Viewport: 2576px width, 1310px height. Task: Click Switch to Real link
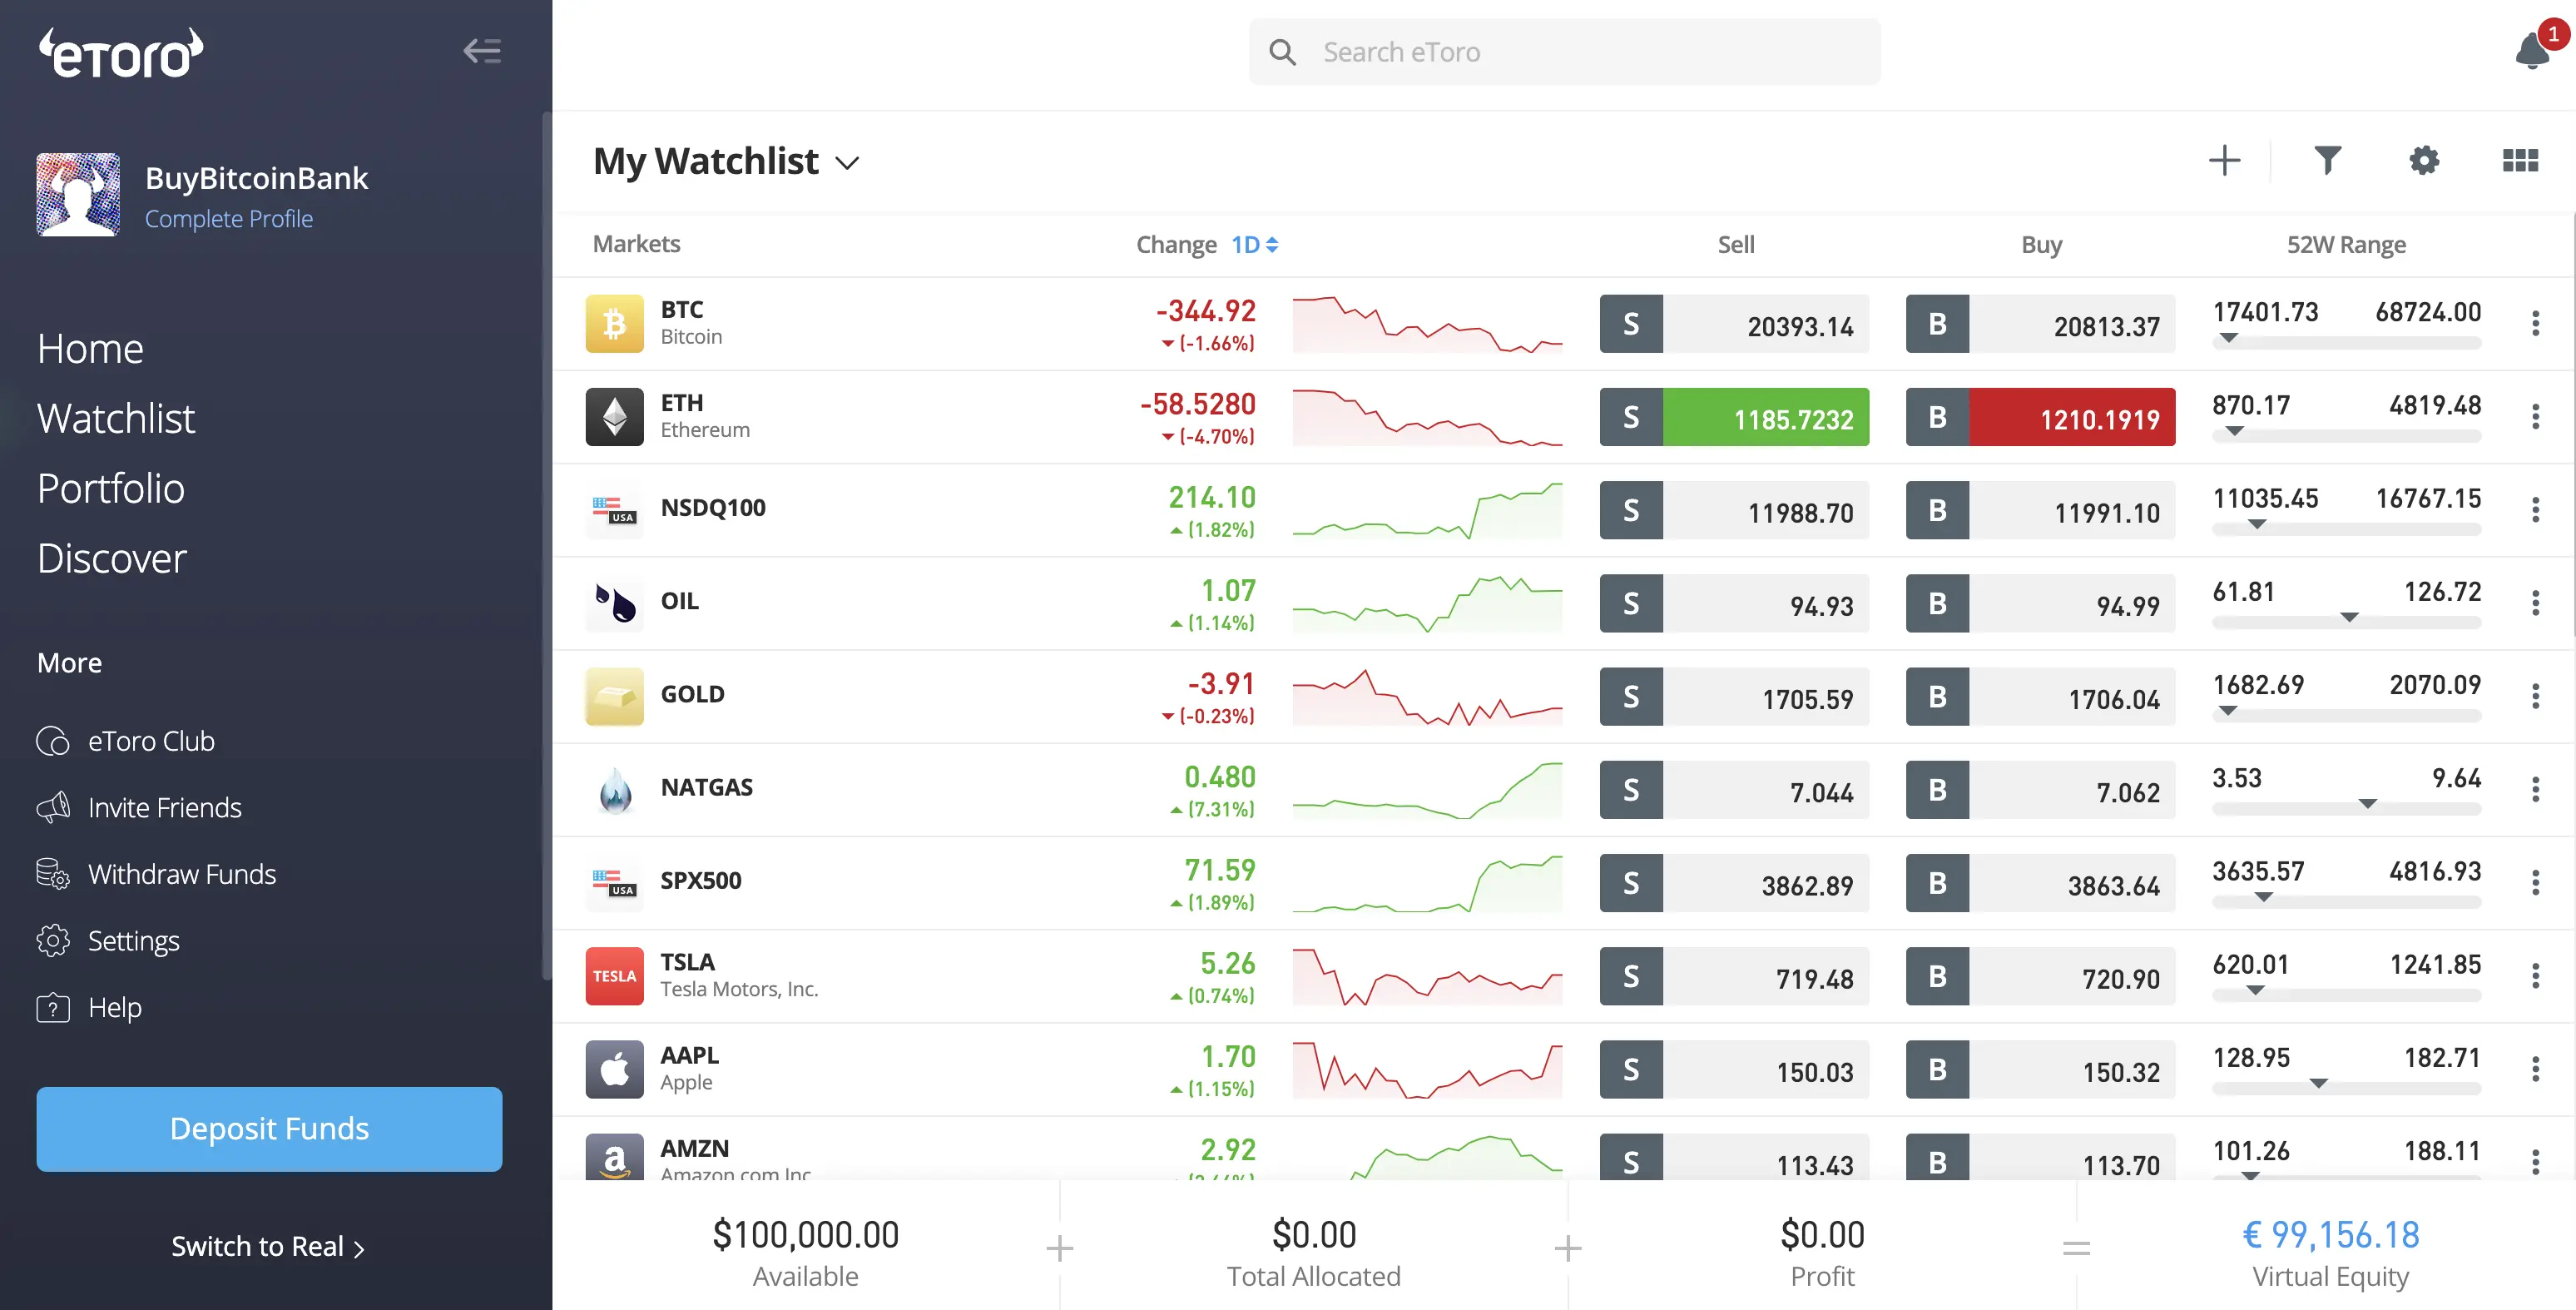coord(268,1246)
